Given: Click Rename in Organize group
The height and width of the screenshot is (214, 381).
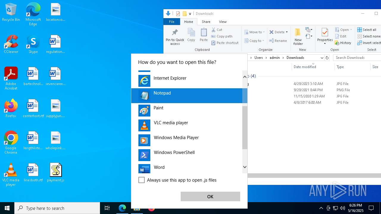Looking at the screenshot, I should click(x=278, y=41).
